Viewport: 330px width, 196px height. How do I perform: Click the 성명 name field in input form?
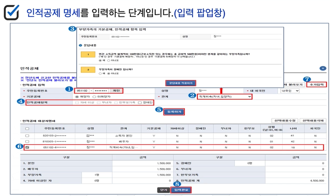(219, 91)
